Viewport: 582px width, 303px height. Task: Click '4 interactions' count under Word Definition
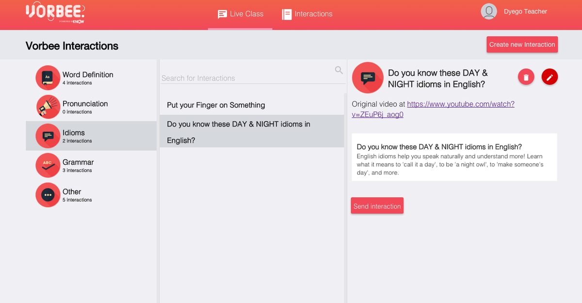(x=77, y=83)
